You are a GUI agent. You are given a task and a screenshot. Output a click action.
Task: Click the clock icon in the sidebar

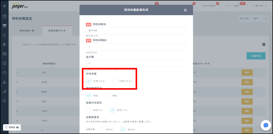[x=4, y=35]
